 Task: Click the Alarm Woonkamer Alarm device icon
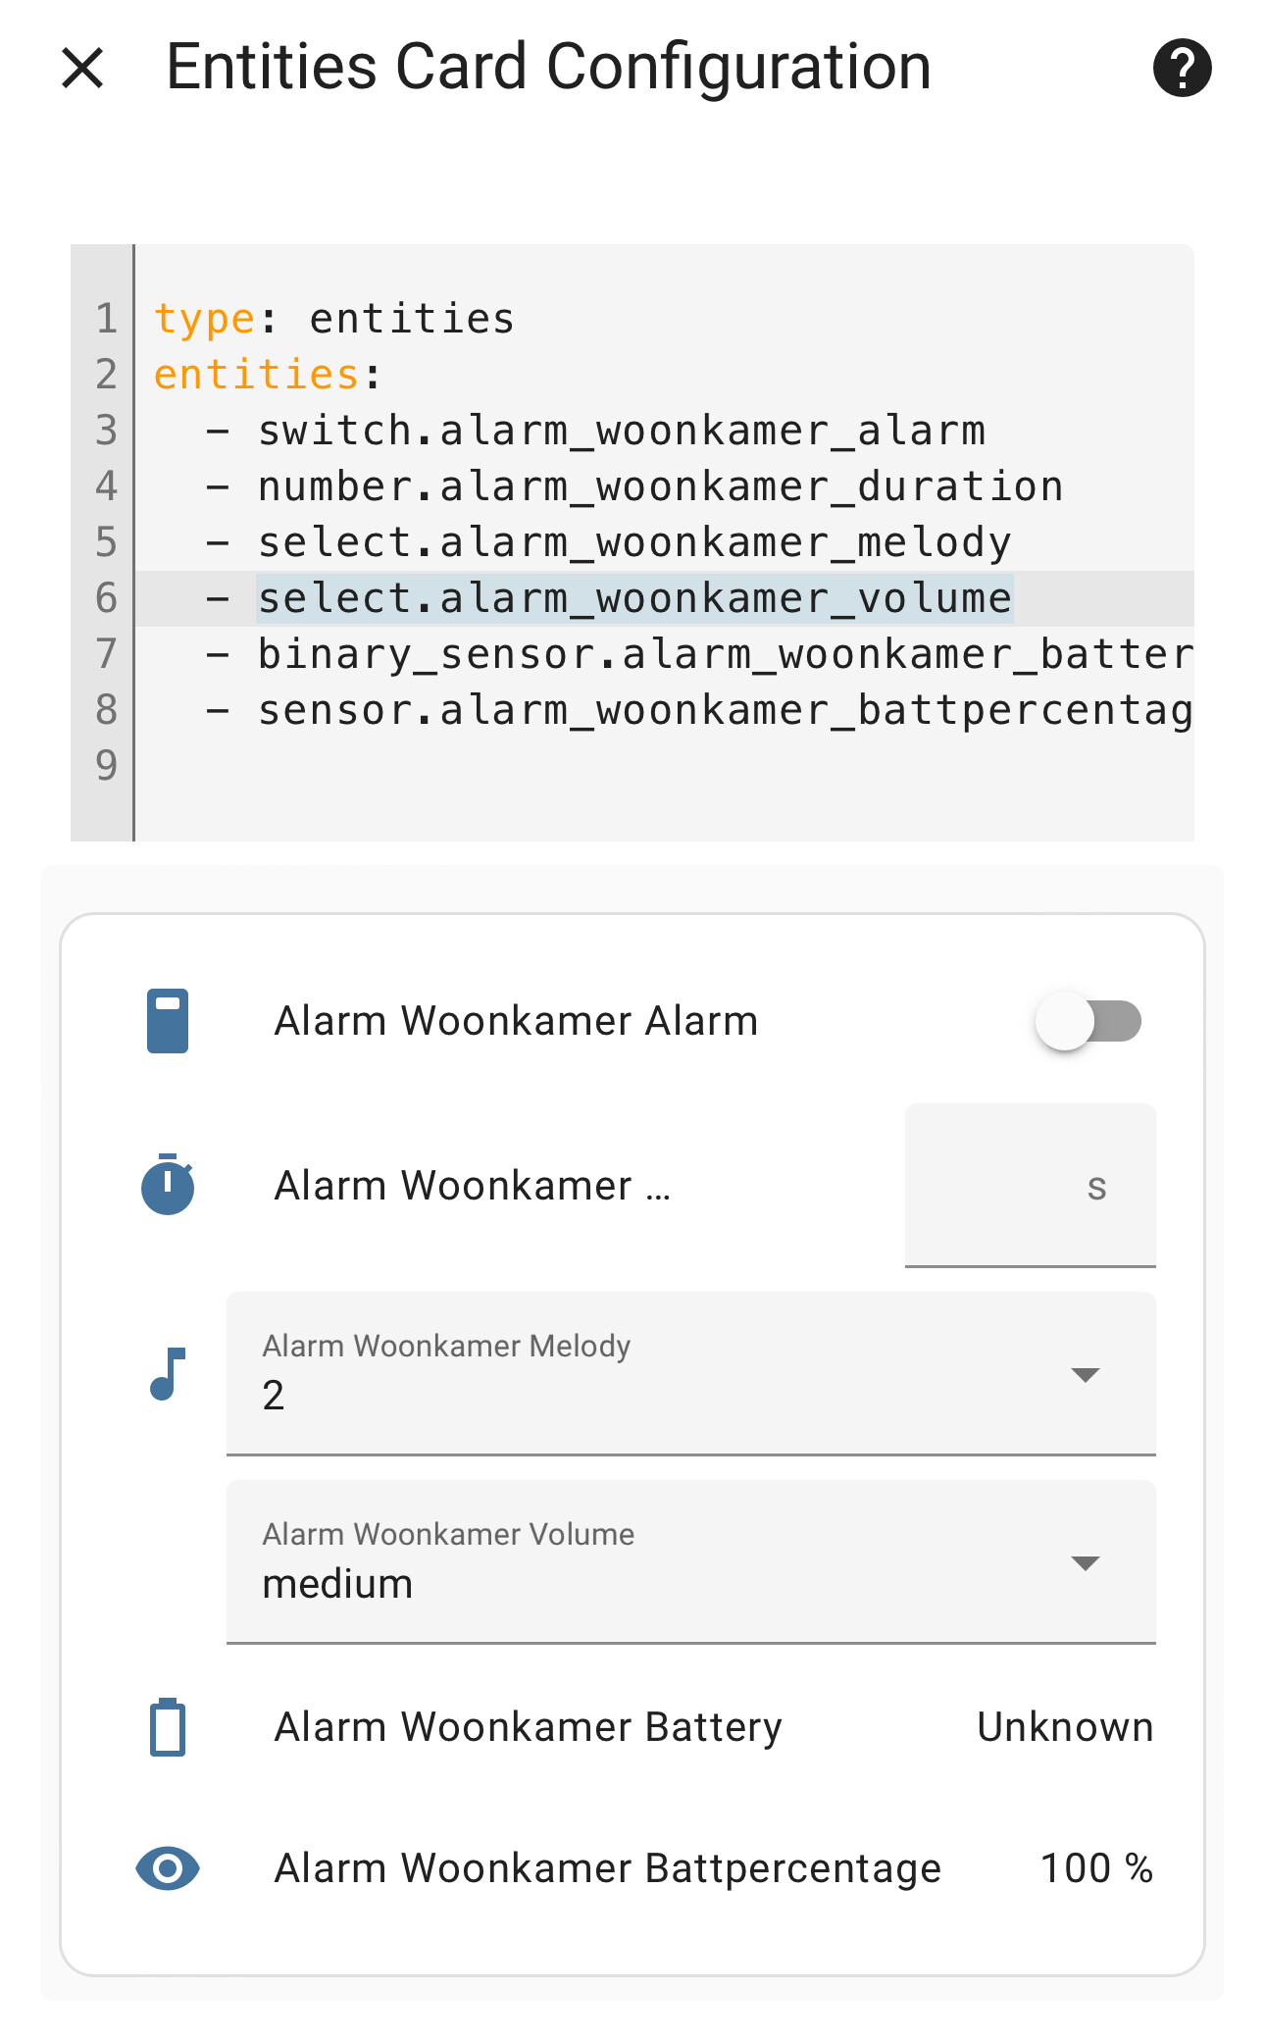pyautogui.click(x=168, y=1021)
